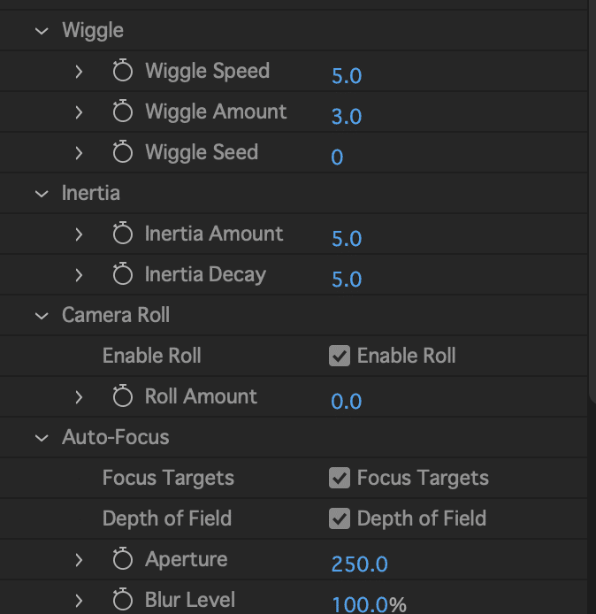596x614 pixels.
Task: Toggle the Wiggle Amount stopwatch
Action: [x=123, y=112]
